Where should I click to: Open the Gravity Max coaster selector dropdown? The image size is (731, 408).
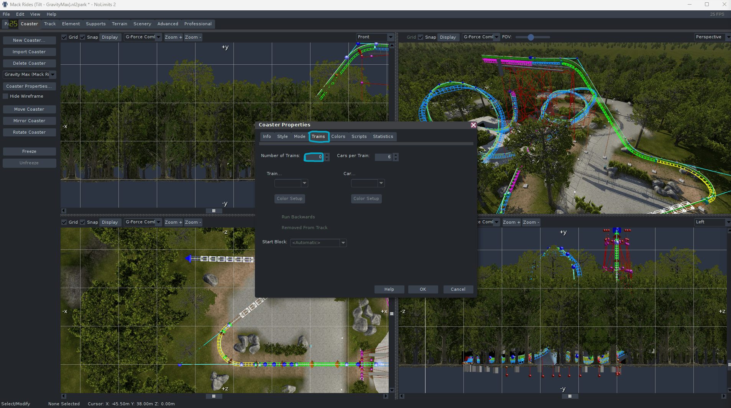click(x=29, y=75)
